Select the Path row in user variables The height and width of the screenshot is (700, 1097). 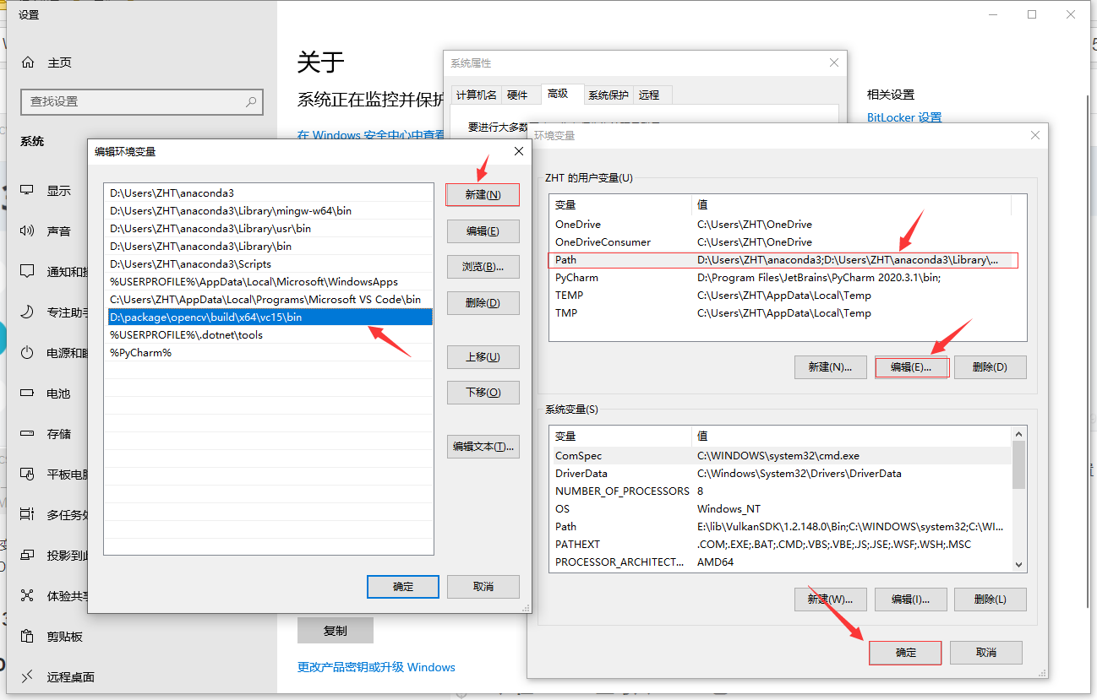pyautogui.click(x=783, y=260)
